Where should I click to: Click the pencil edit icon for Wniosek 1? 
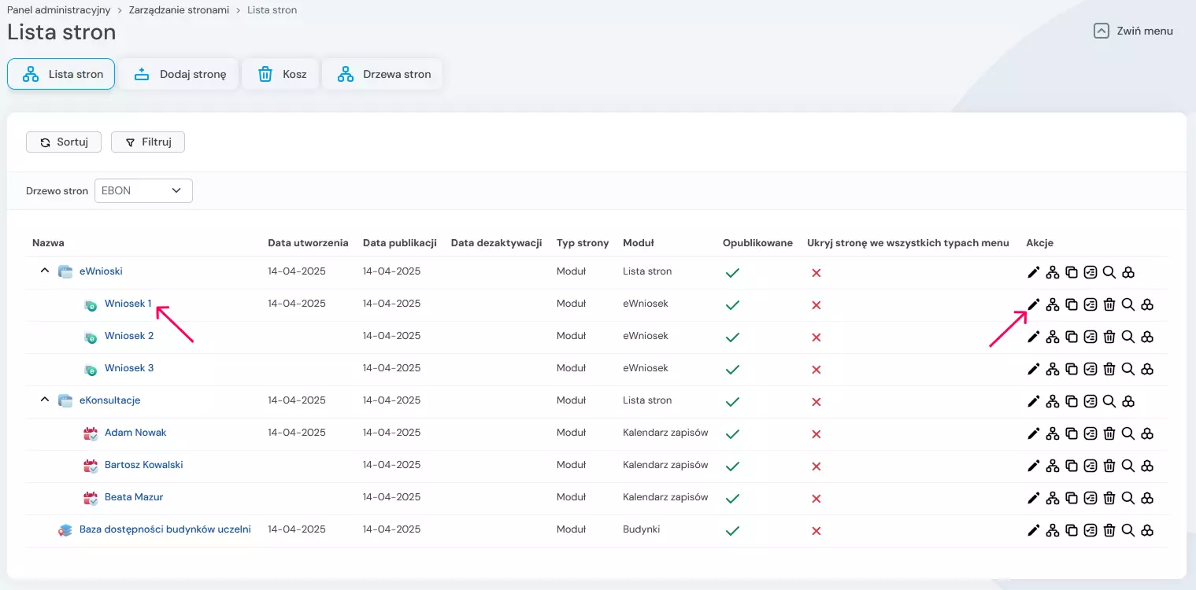[1034, 304]
